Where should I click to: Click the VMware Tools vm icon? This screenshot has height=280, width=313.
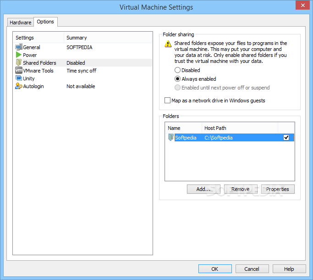click(19, 70)
